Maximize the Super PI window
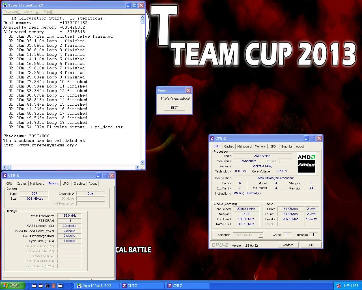362x290 pixels. (x=135, y=5)
